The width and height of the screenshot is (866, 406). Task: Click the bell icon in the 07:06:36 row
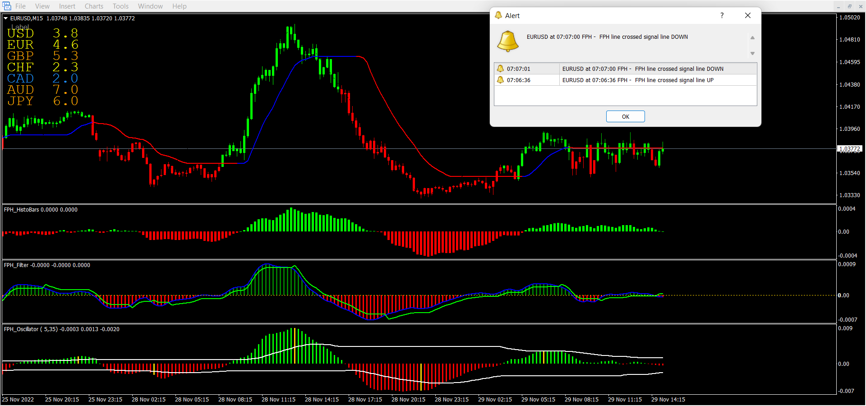(x=500, y=80)
